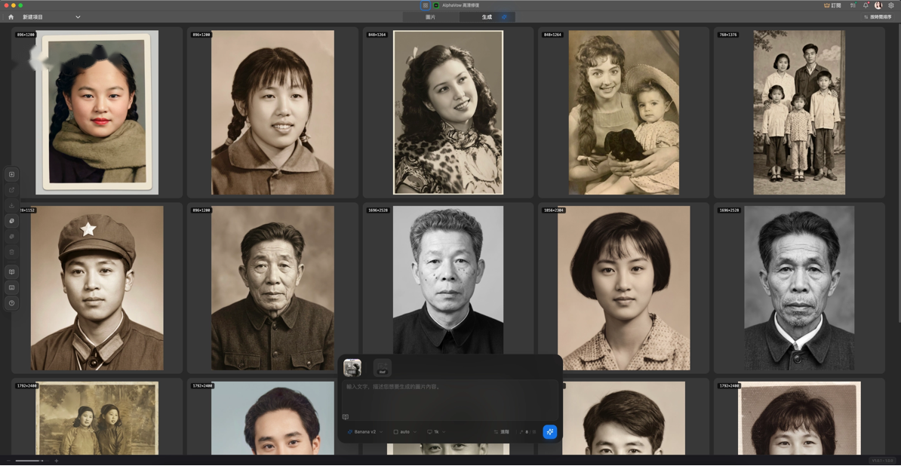
Task: Click the add image plus icon in sidebar
Action: point(12,174)
